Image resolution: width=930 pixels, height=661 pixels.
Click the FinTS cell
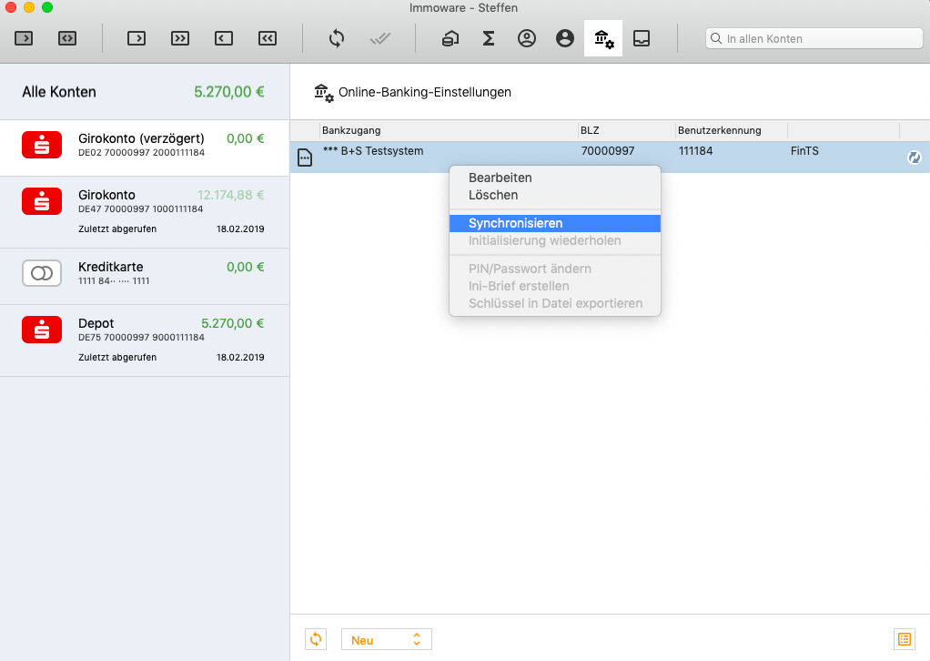pyautogui.click(x=804, y=151)
